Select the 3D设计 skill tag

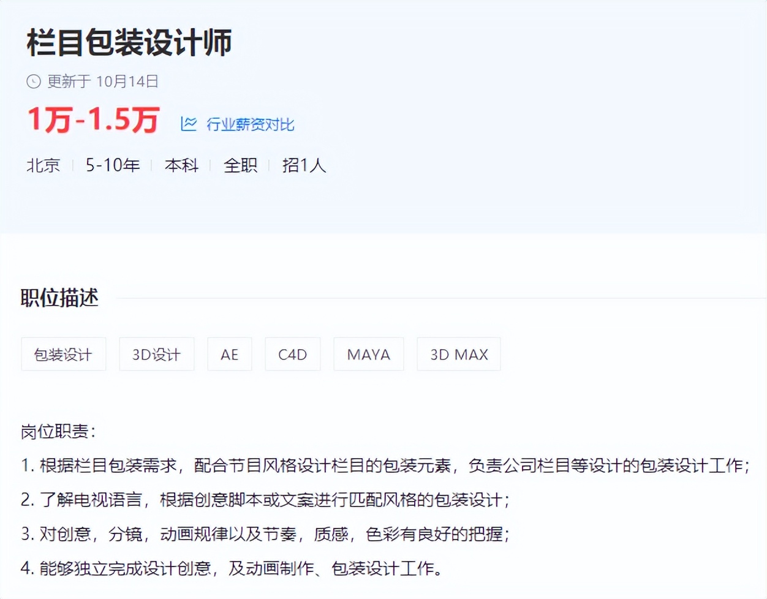point(157,354)
